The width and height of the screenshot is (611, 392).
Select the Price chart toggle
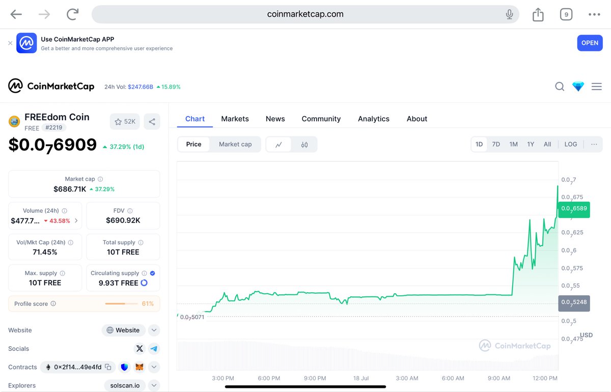pos(193,144)
